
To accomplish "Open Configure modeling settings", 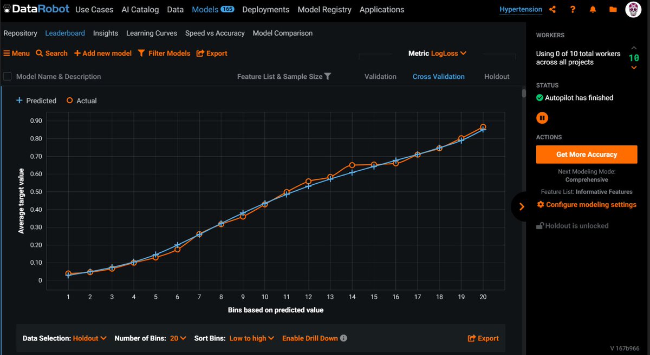I will pyautogui.click(x=587, y=205).
